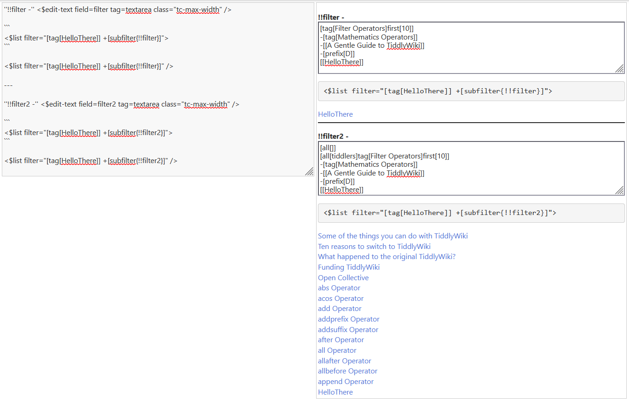Screen dimensions: 629x401
Task: Click the allbefore Operator link
Action: (x=347, y=371)
